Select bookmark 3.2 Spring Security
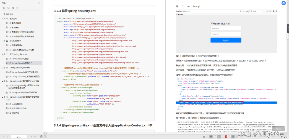The width and height of the screenshot is (289, 139). coord(20,63)
